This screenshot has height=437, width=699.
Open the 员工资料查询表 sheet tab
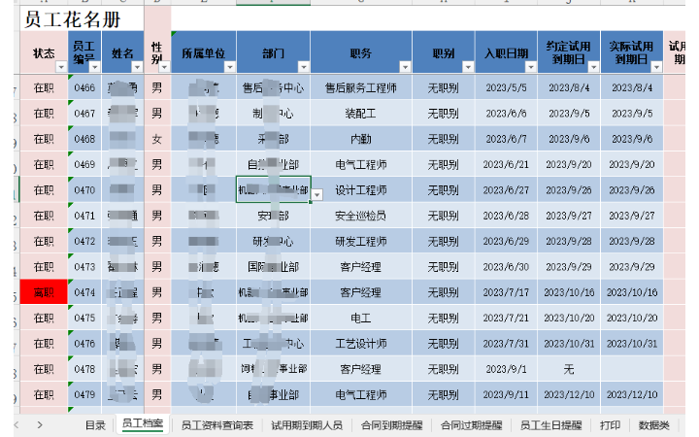click(x=217, y=425)
